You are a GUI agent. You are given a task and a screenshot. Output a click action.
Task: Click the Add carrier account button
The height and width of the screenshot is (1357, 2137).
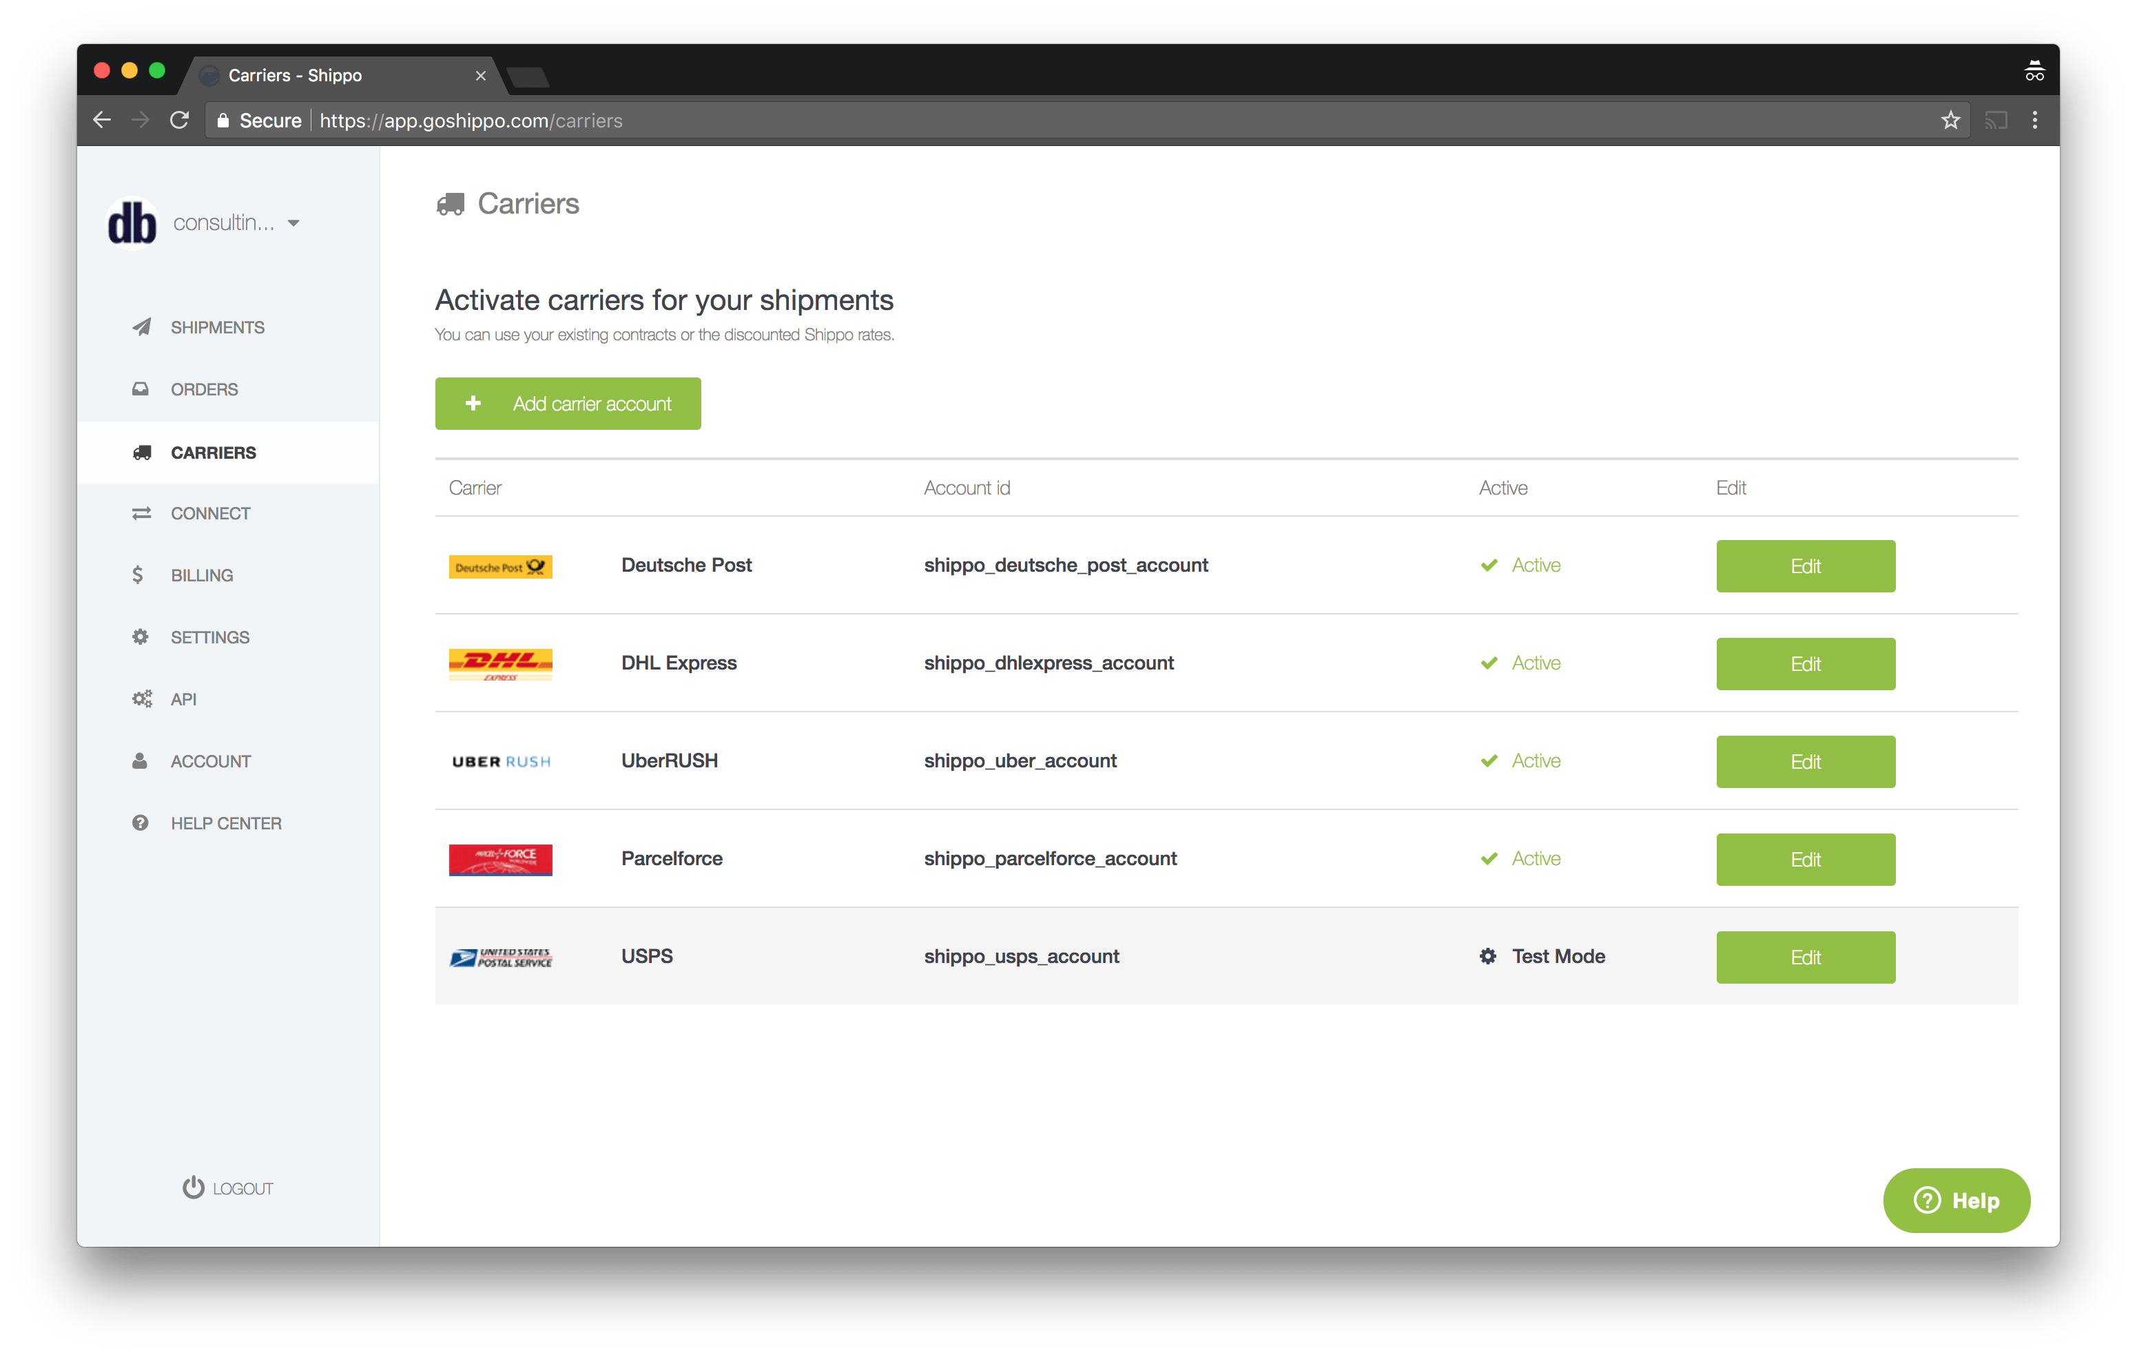coord(568,404)
